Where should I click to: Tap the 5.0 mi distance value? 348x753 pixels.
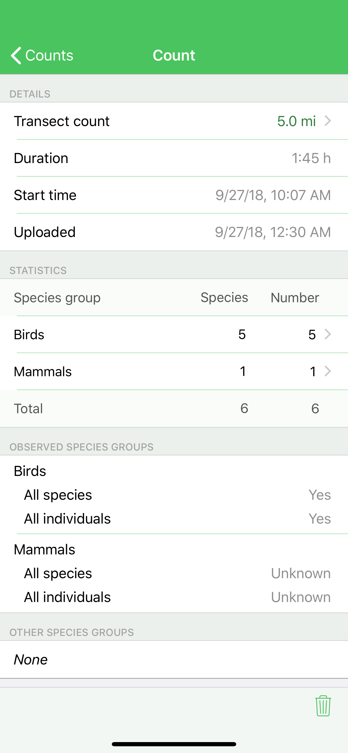click(296, 121)
